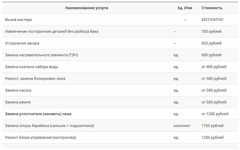This screenshot has height=150, width=240.
Task: Select the "Замена клапана набора воды" entry
Action: tap(32, 67)
